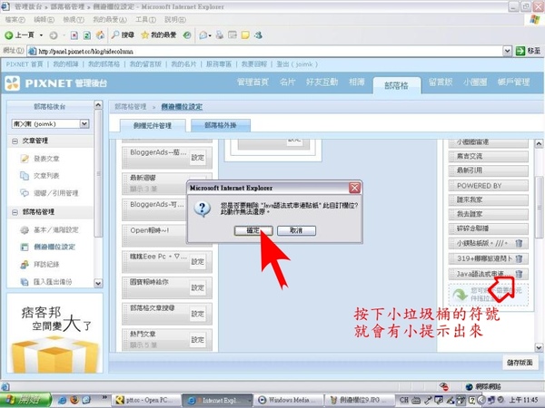545x408 pixels.
Task: Click the 儲存版面 save layout button
Action: pyautogui.click(x=520, y=363)
